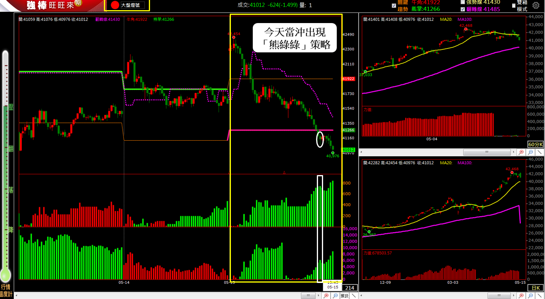Click the 41012 current price tag
This screenshot has width=545, height=299.
tap(348, 150)
